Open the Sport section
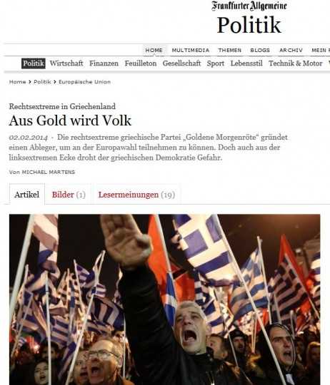This screenshot has height=385, width=330. coord(216,63)
